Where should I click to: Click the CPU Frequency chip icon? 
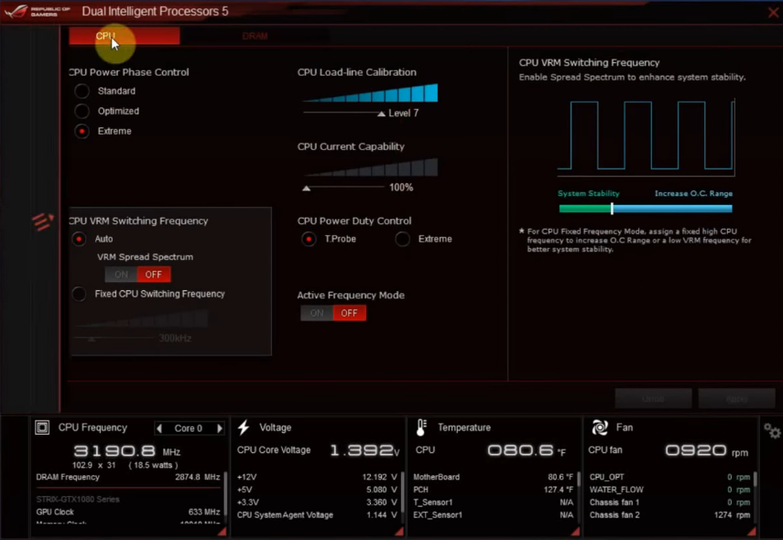pyautogui.click(x=42, y=427)
